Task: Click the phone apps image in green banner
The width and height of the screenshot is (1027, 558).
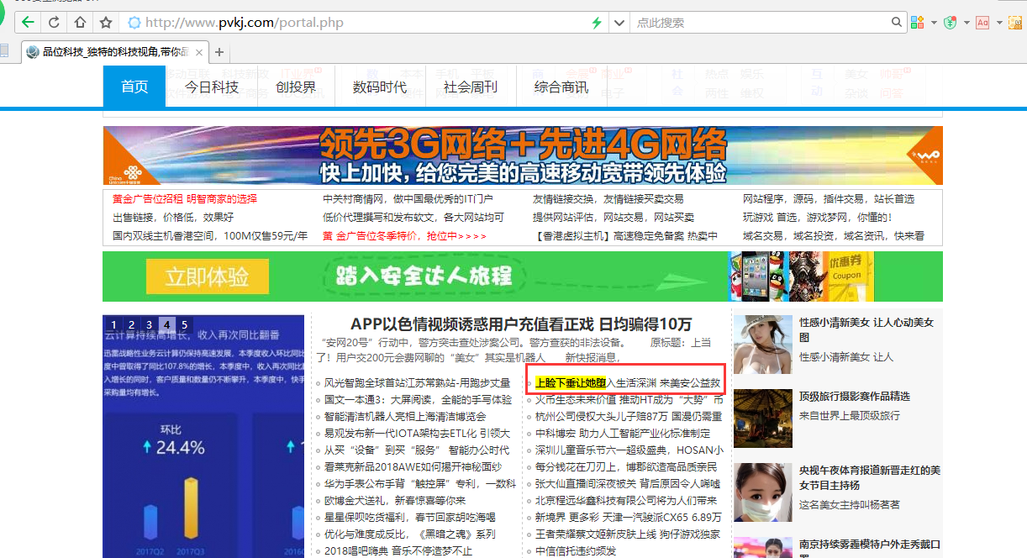Action: click(x=758, y=276)
